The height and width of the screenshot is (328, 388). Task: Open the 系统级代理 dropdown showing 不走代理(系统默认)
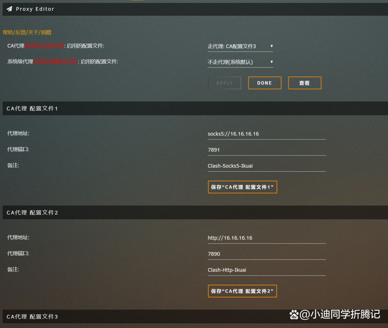pos(240,62)
